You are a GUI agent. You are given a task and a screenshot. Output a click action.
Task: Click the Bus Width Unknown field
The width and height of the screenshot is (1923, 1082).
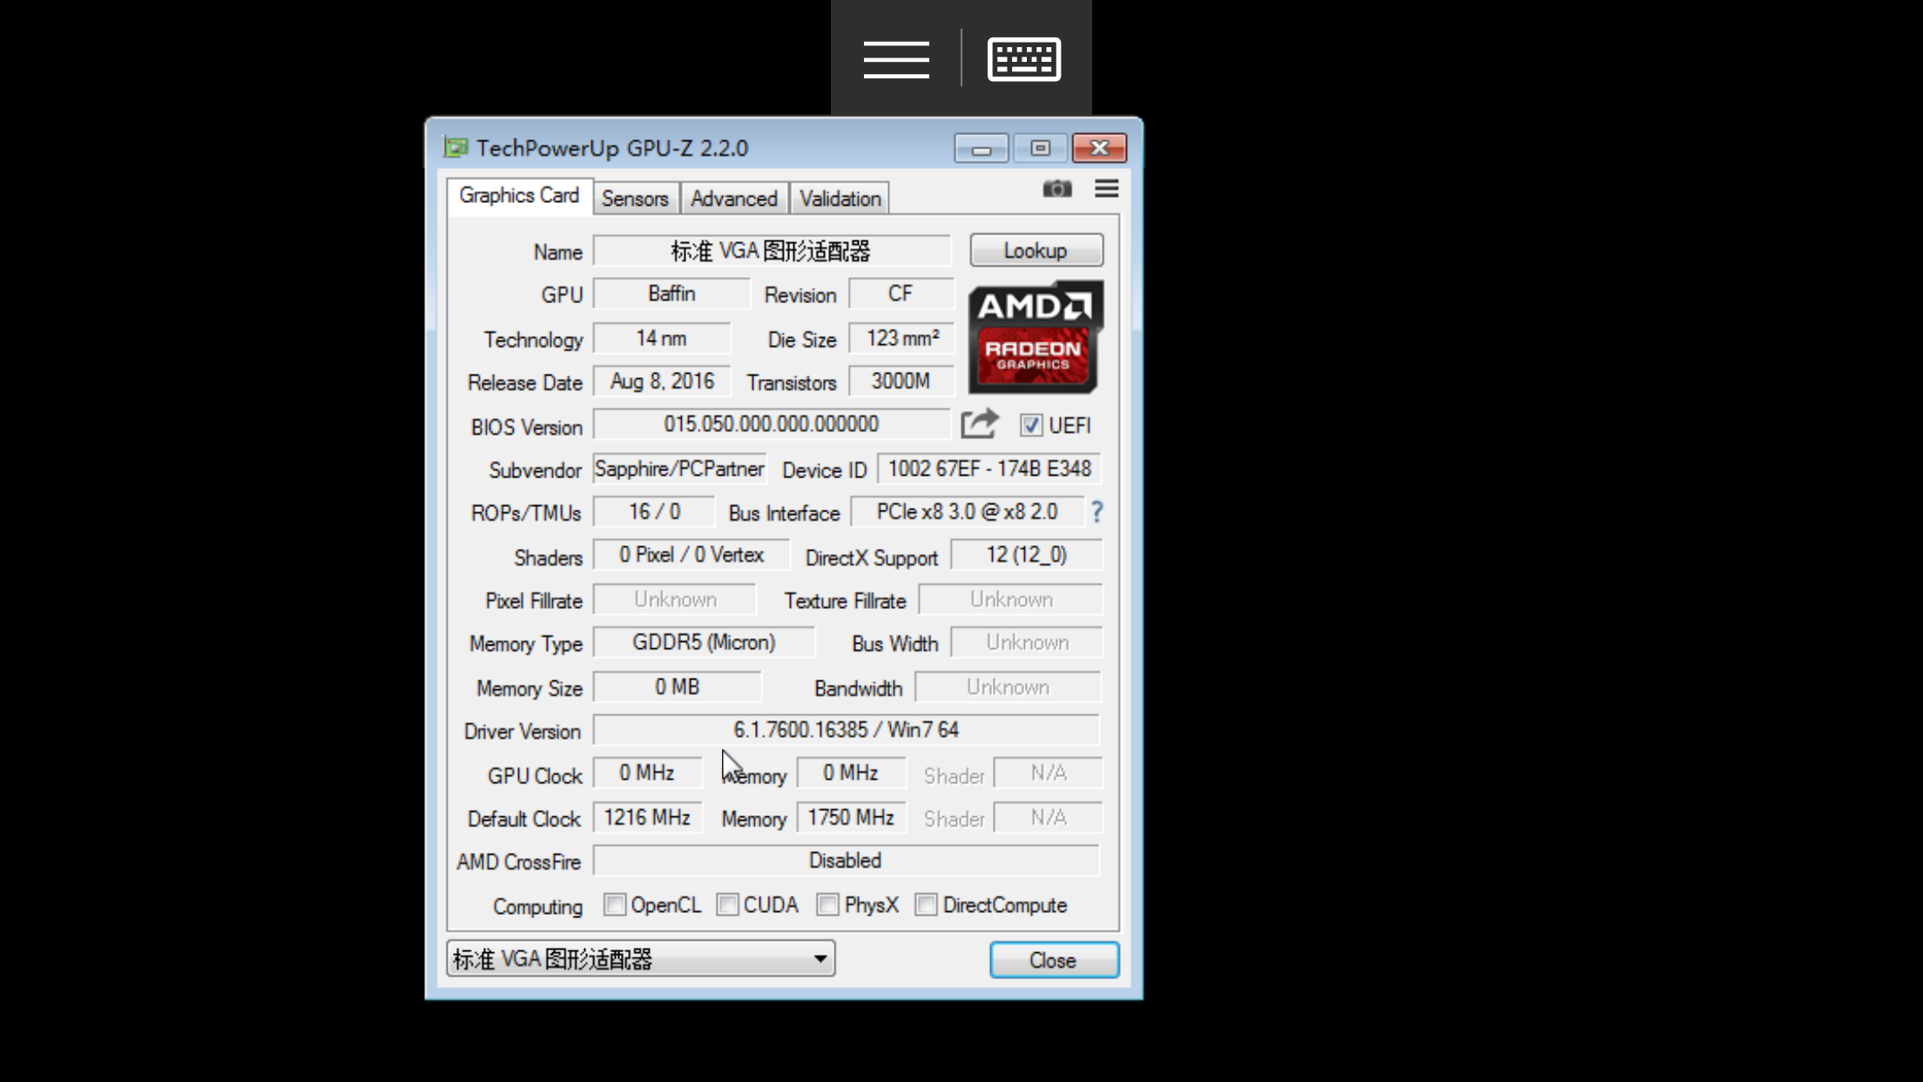[1027, 643]
